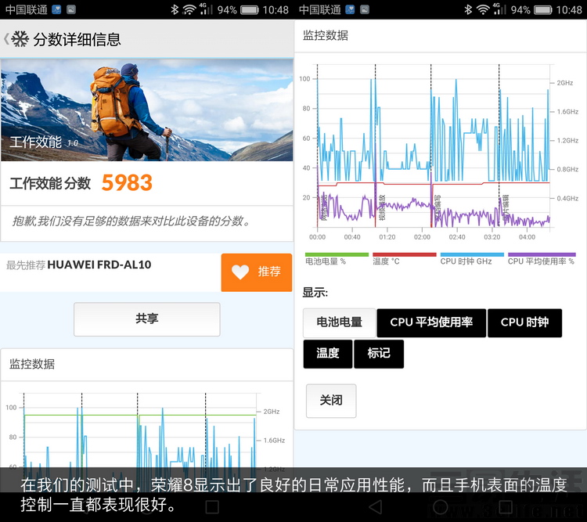587x522 pixels.
Task: Tap the back arrow beside the snowflake logo
Action: (x=6, y=39)
